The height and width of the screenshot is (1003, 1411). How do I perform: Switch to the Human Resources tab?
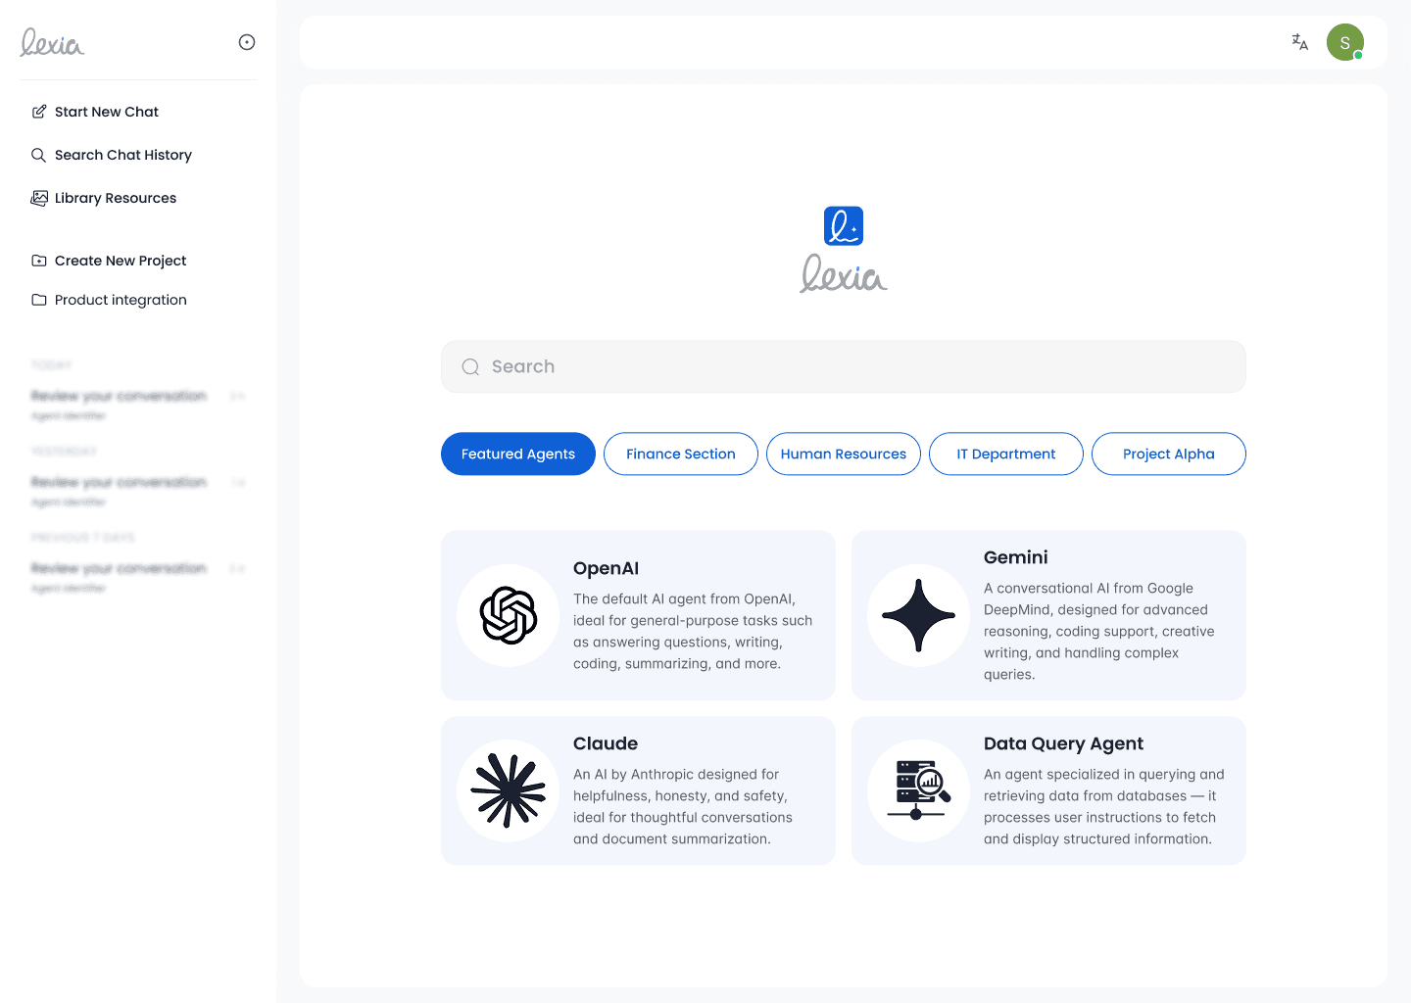click(x=844, y=454)
